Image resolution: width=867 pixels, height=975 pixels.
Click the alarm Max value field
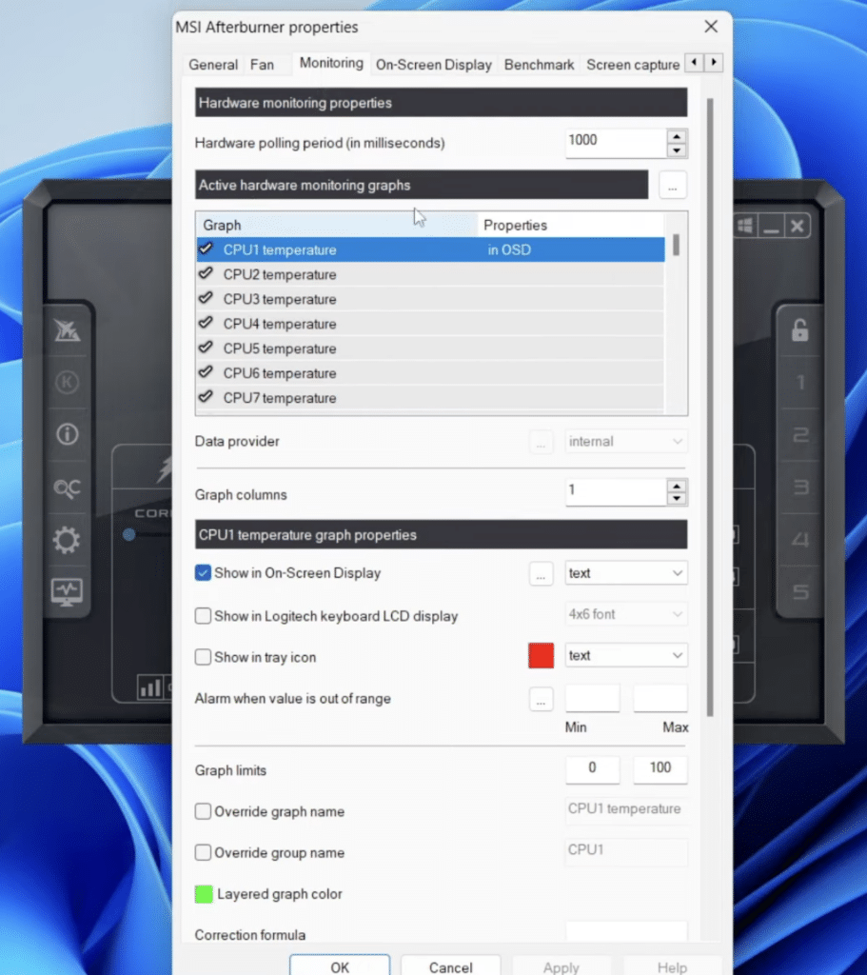(660, 698)
